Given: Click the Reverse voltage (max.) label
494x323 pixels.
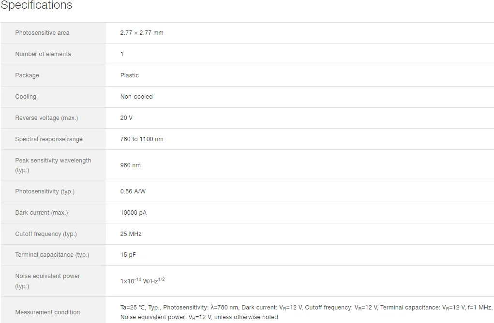Looking at the screenshot, I should [46, 118].
